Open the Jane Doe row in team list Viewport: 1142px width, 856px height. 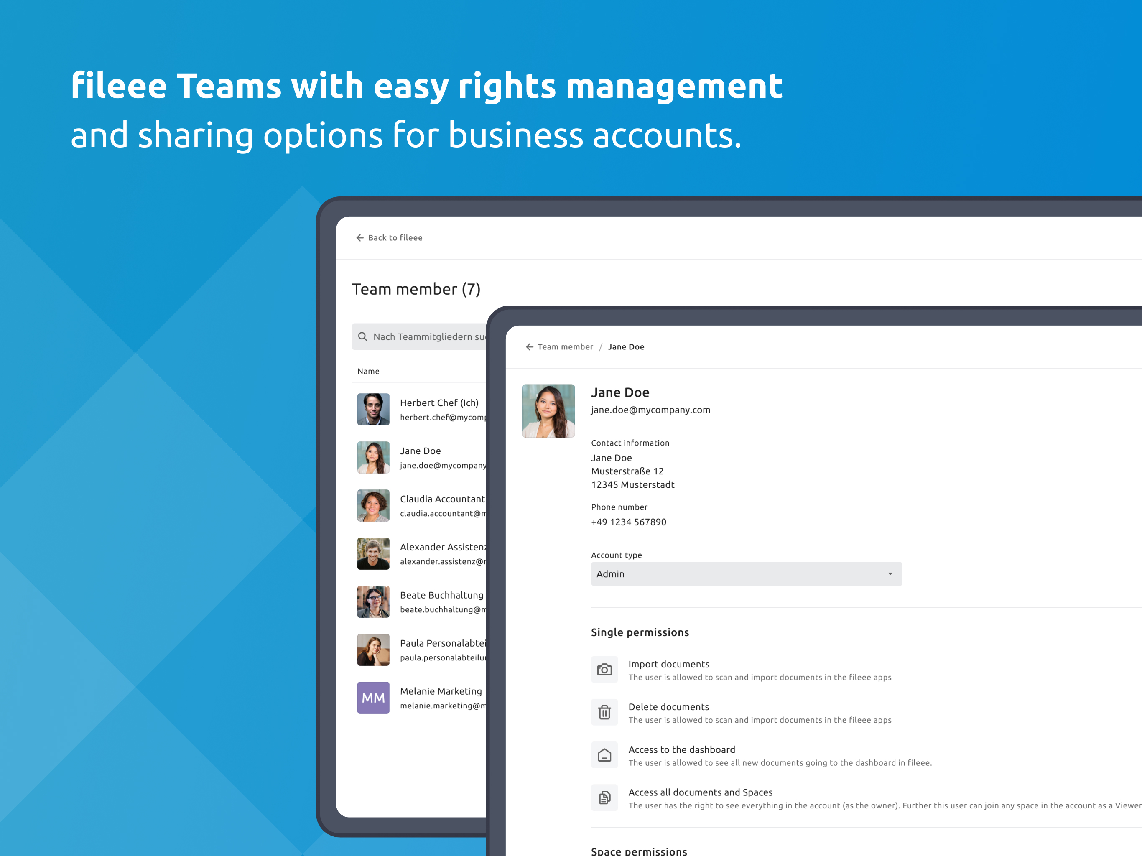420,451
